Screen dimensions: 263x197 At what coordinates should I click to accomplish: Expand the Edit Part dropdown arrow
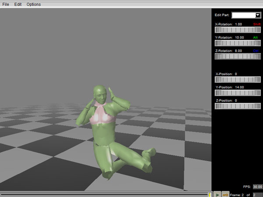point(258,15)
